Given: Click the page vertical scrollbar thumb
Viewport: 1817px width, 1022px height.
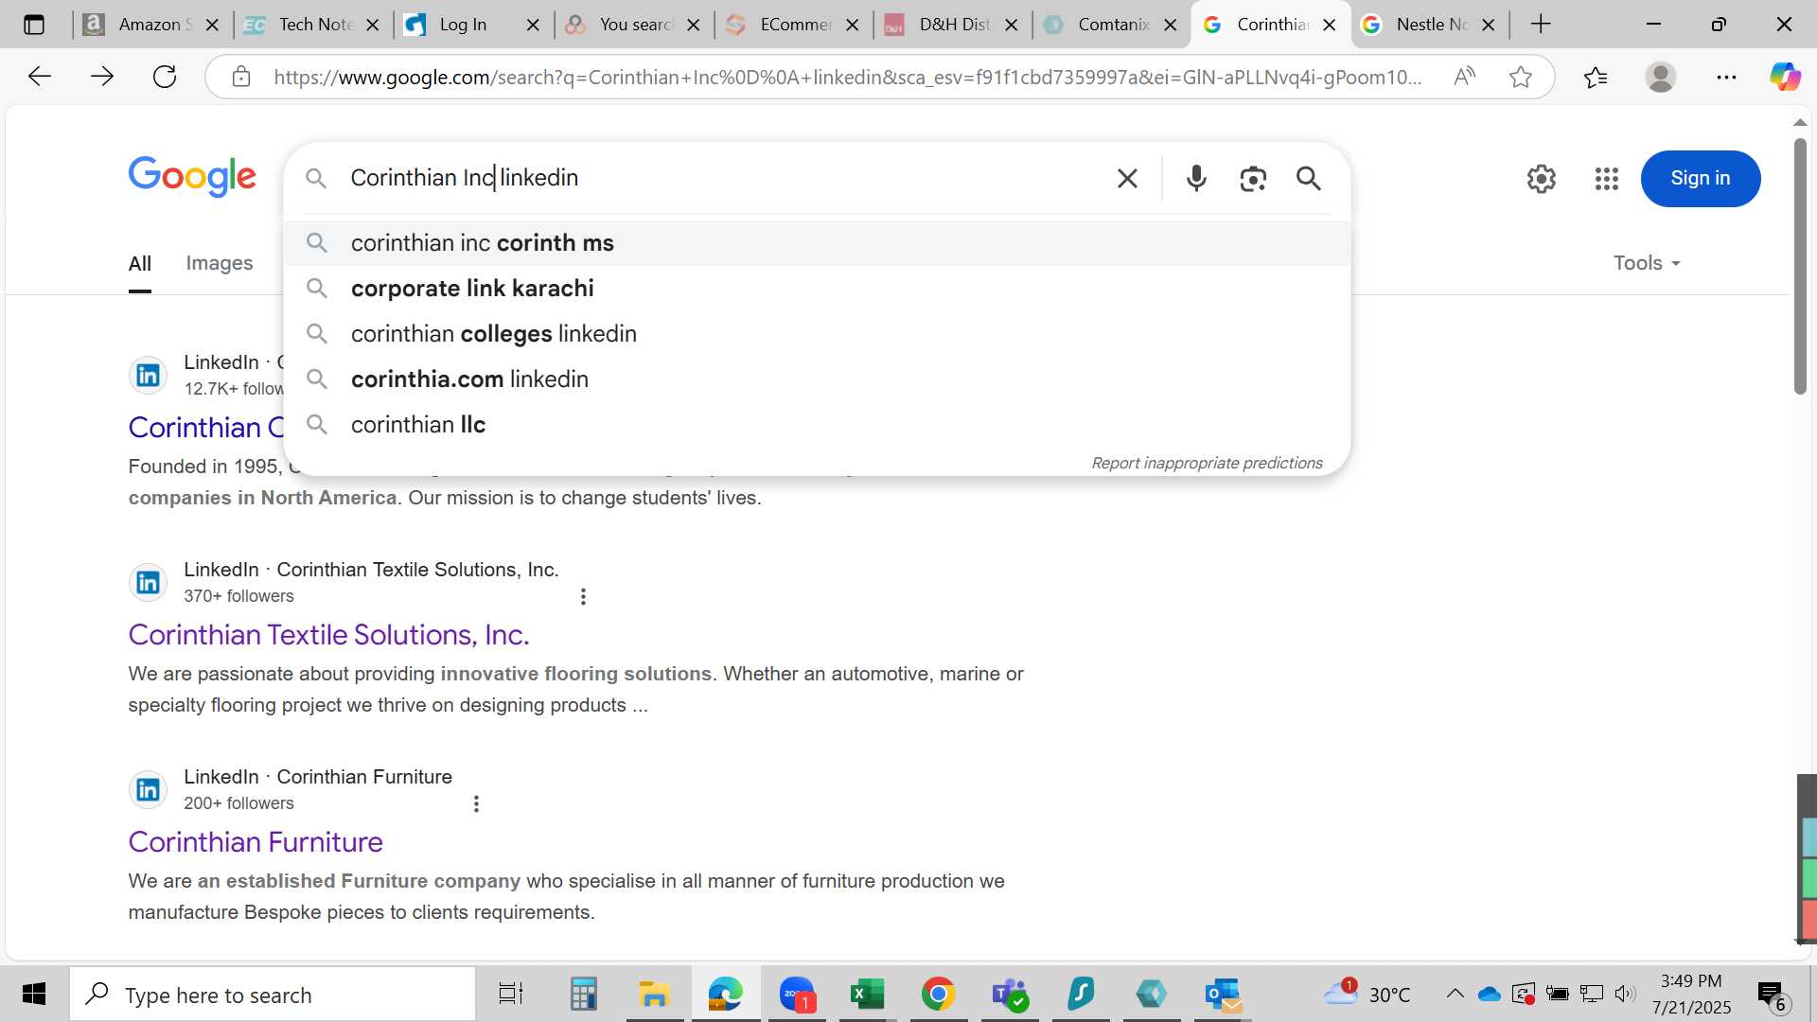Looking at the screenshot, I should click(1800, 266).
